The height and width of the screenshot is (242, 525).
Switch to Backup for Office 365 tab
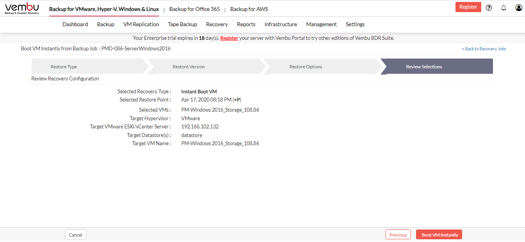tap(195, 9)
